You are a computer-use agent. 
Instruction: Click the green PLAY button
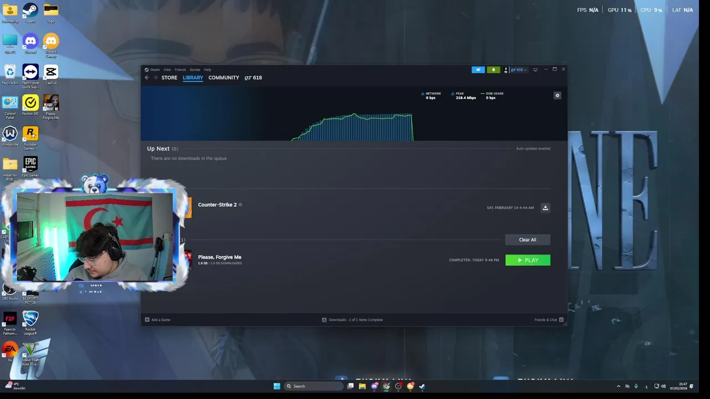click(528, 260)
